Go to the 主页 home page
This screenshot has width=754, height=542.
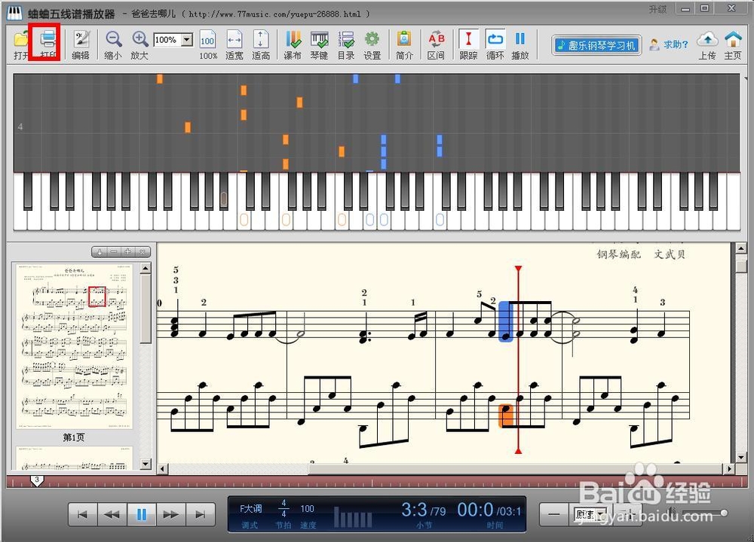click(733, 44)
